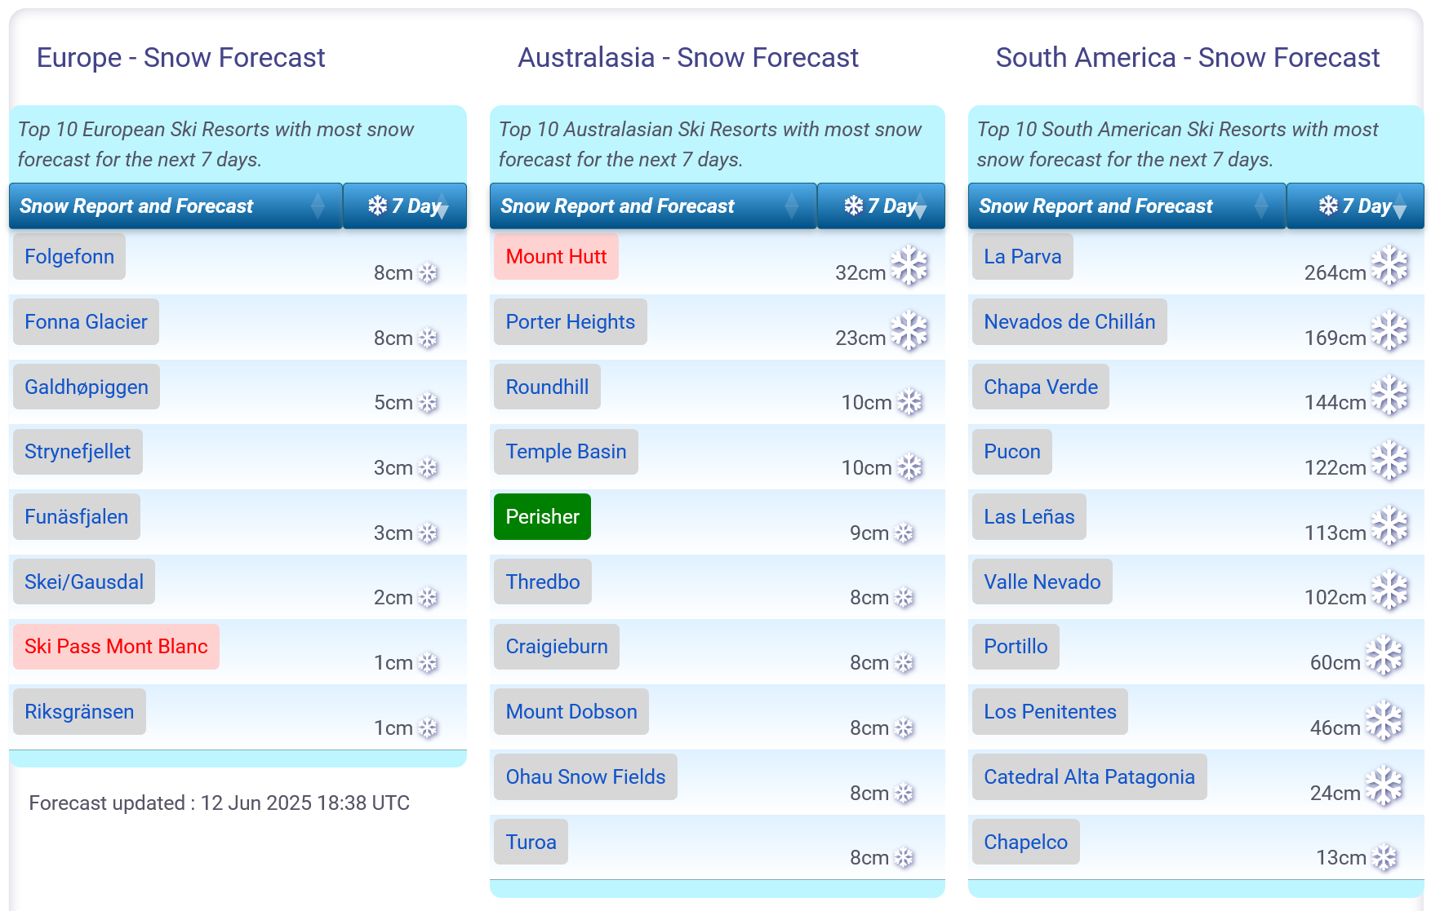Open the Craigieburn resort page
Screen dimensions: 1440x911
tap(557, 646)
